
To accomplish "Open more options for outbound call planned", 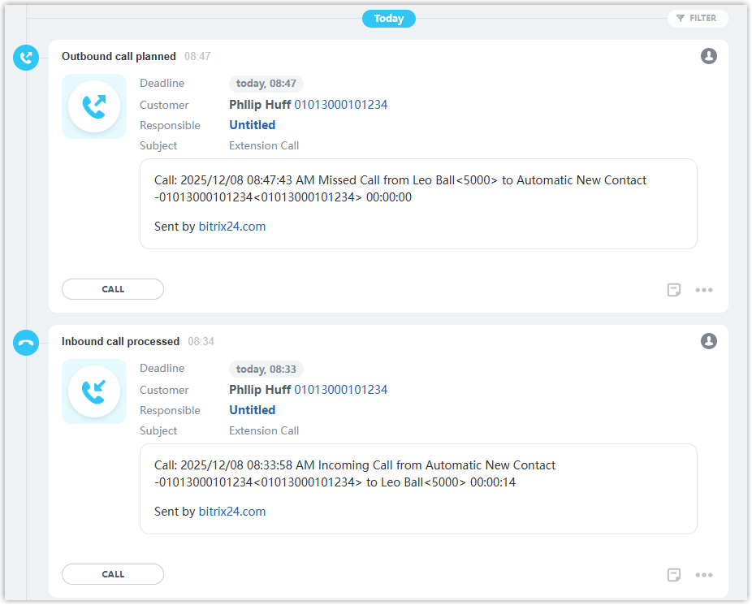I will [x=704, y=290].
